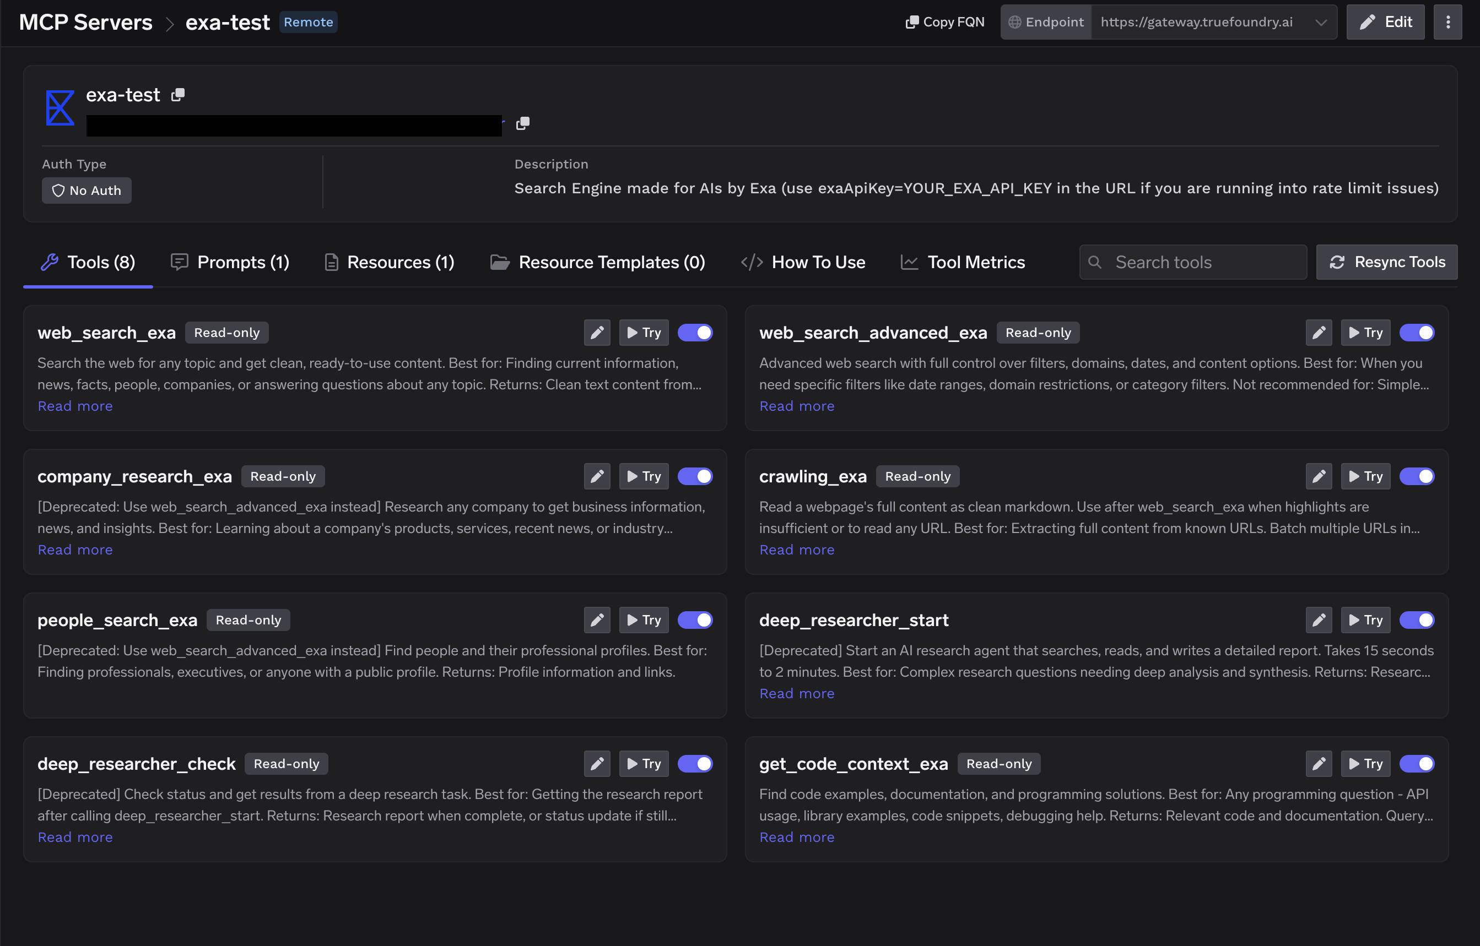Try the people_search_exa tool
The width and height of the screenshot is (1480, 946).
tap(644, 621)
